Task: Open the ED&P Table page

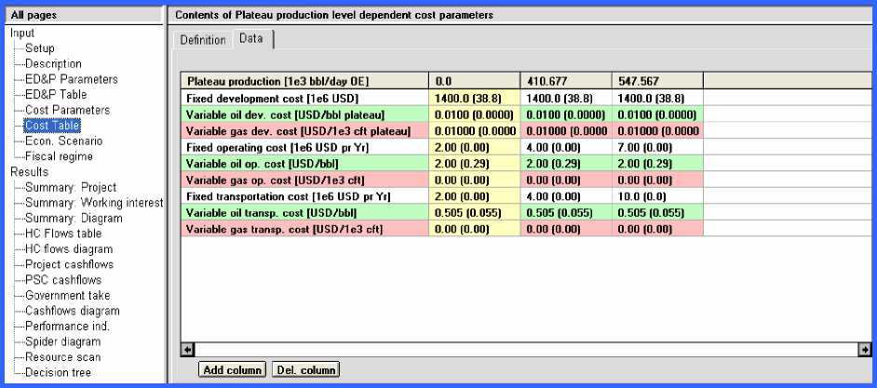Action: click(x=56, y=95)
